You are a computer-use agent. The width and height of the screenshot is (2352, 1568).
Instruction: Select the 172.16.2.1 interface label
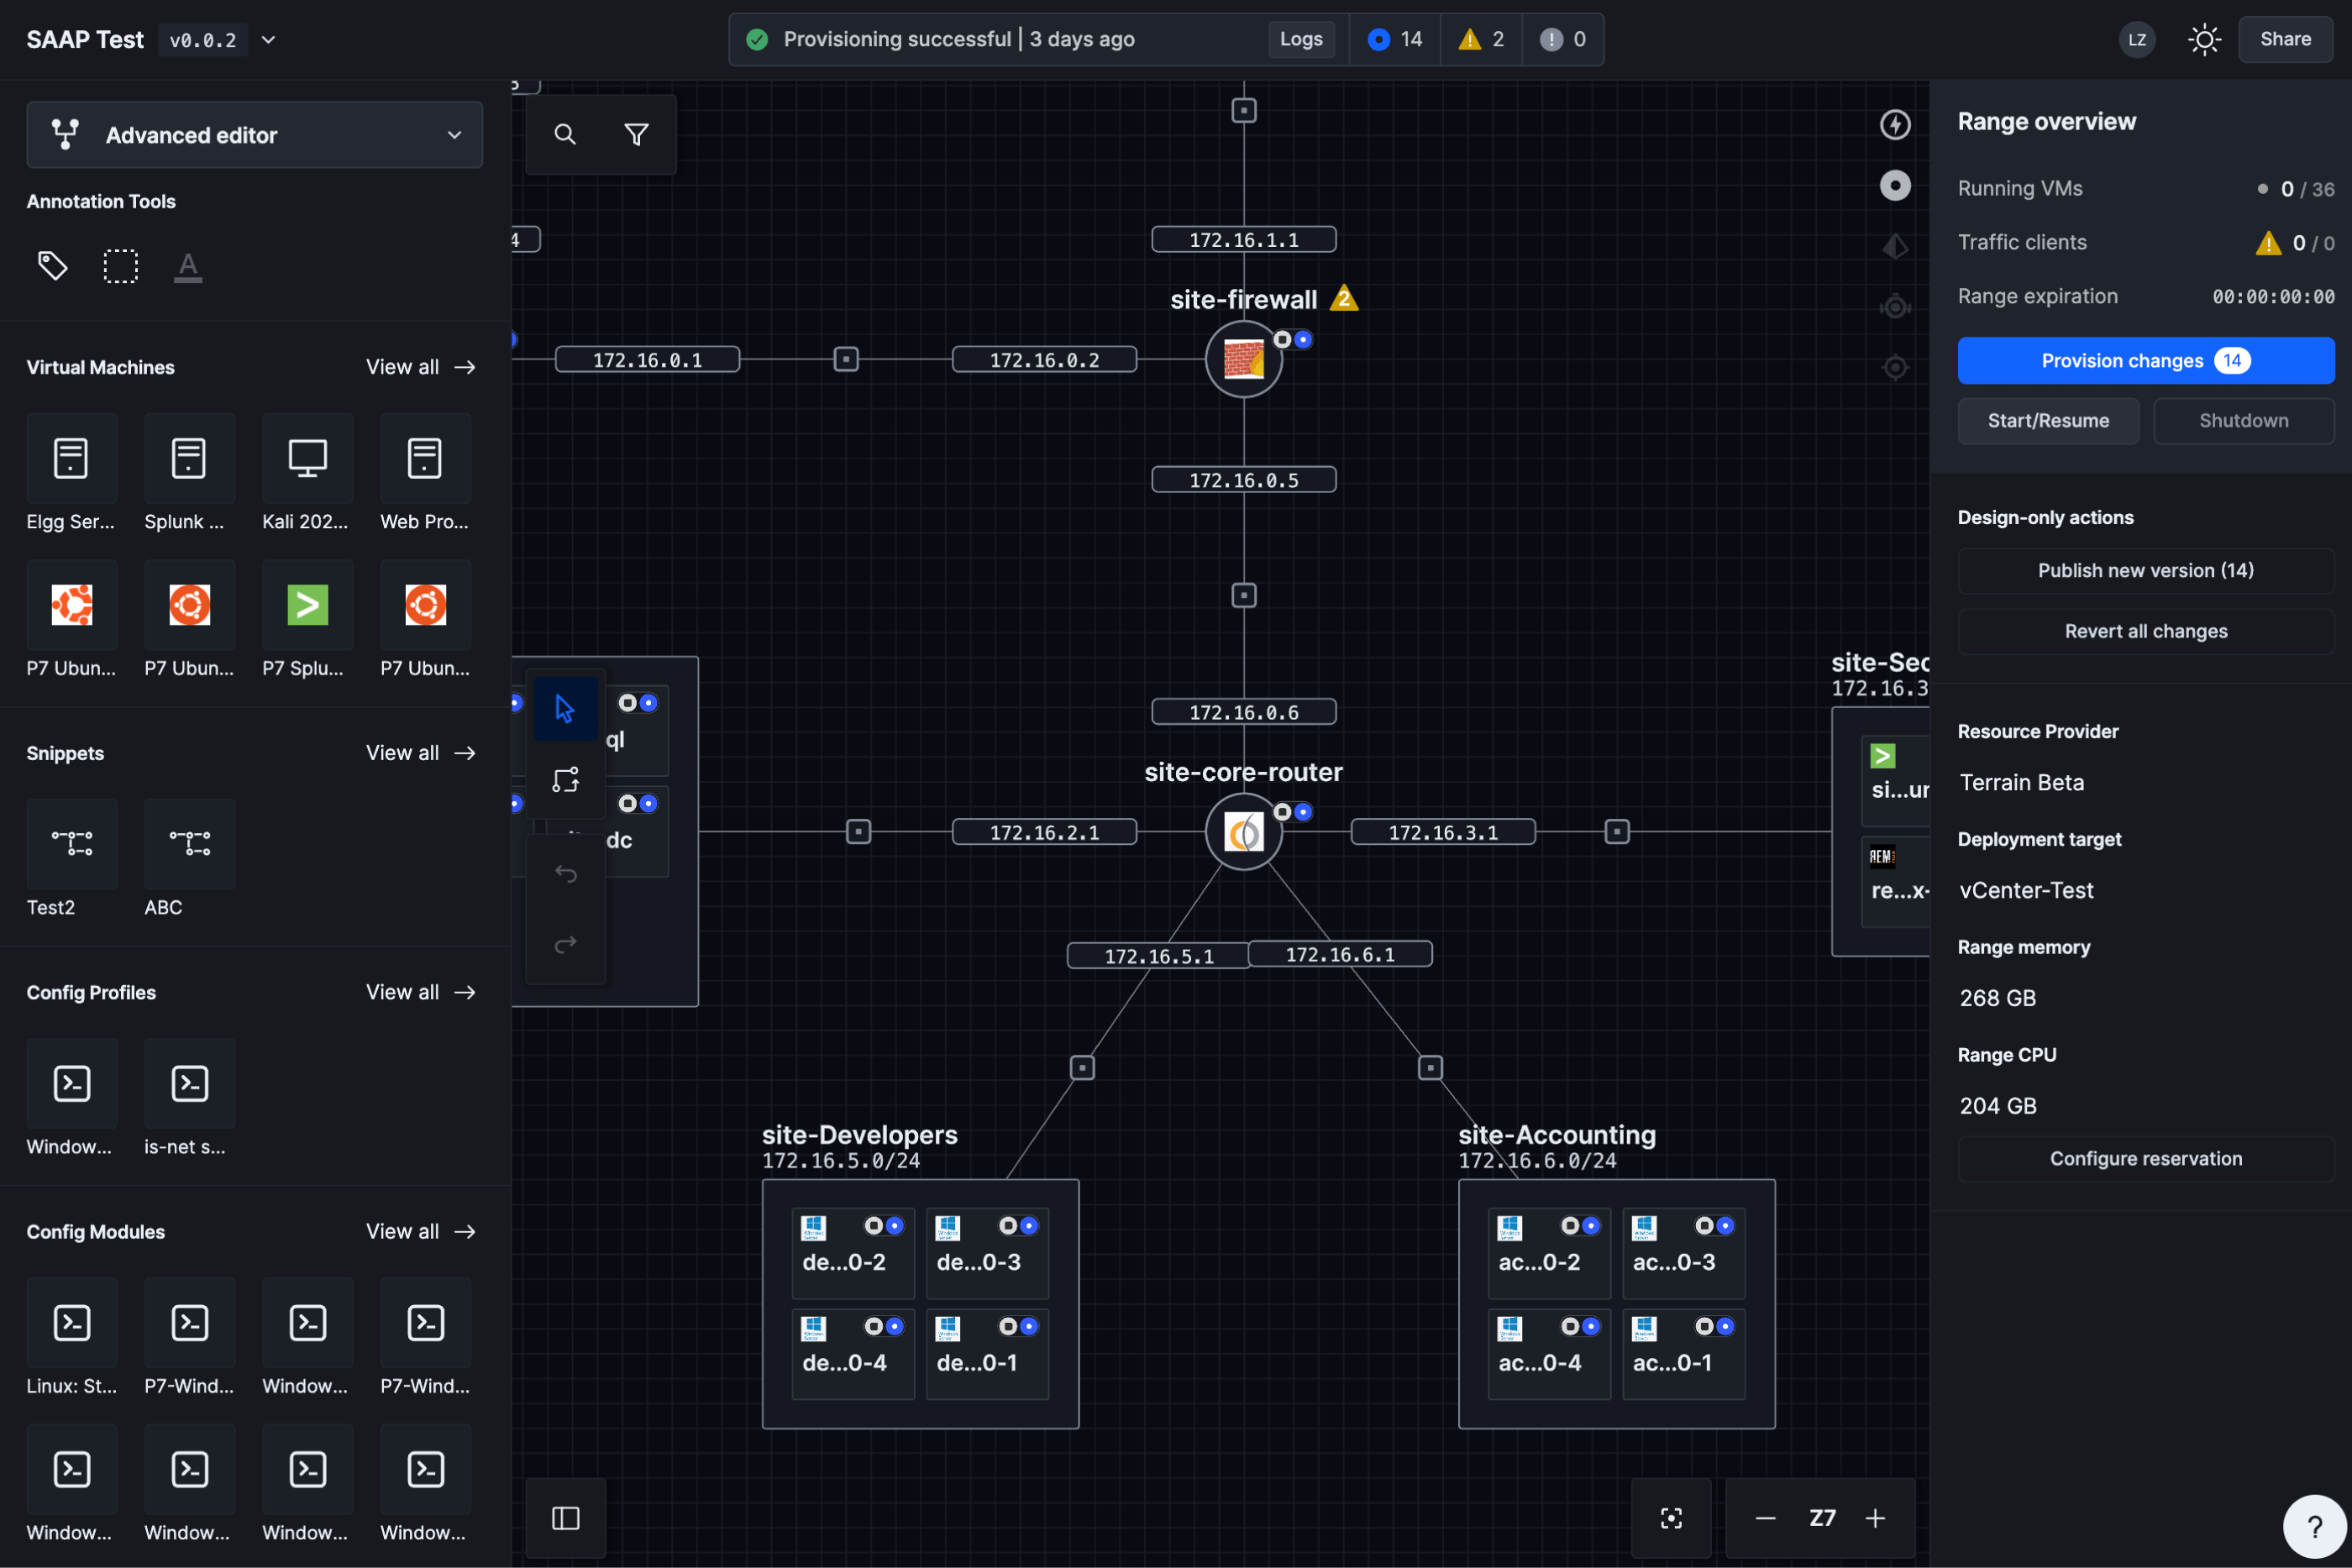(1044, 832)
